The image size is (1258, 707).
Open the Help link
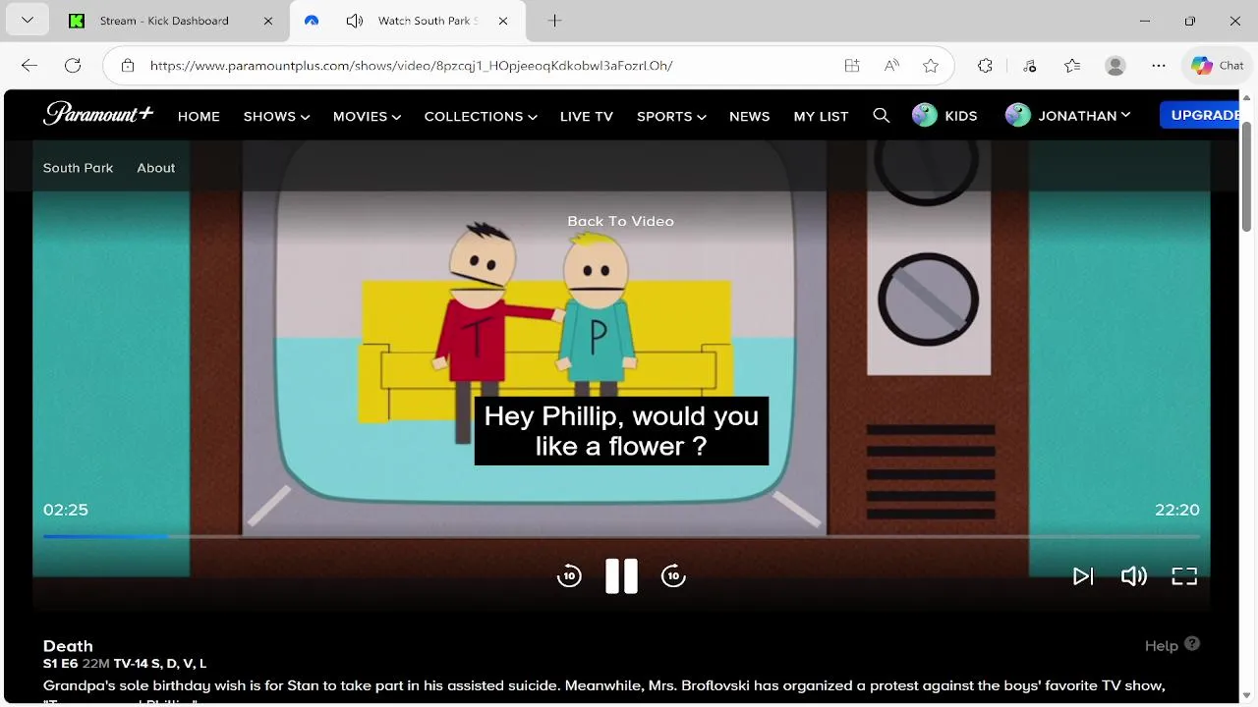[1162, 645]
